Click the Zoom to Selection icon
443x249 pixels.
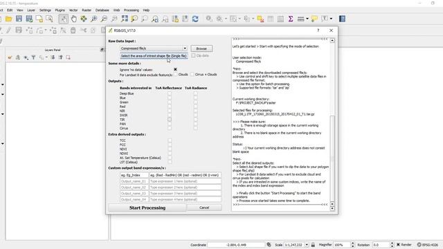coord(134,19)
